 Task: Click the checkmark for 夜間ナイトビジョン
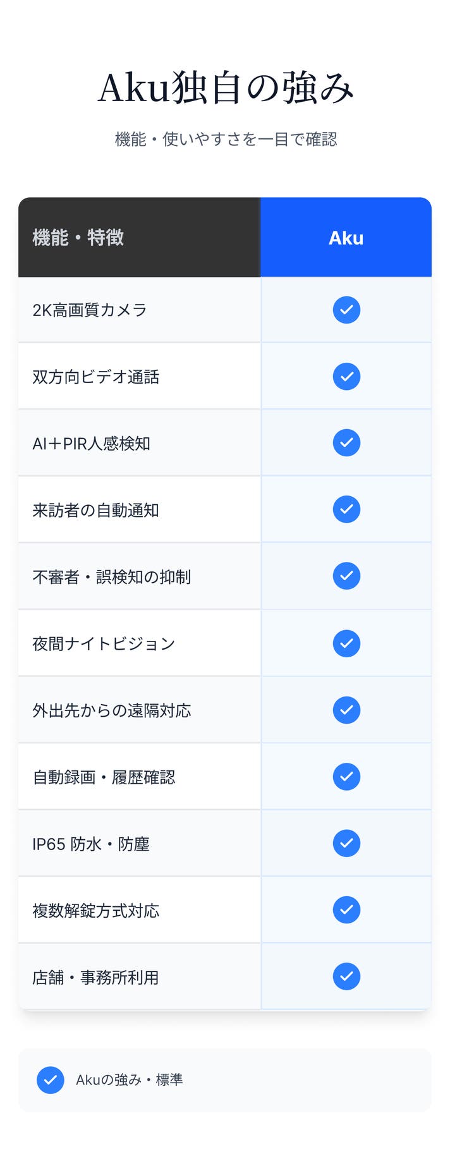346,643
